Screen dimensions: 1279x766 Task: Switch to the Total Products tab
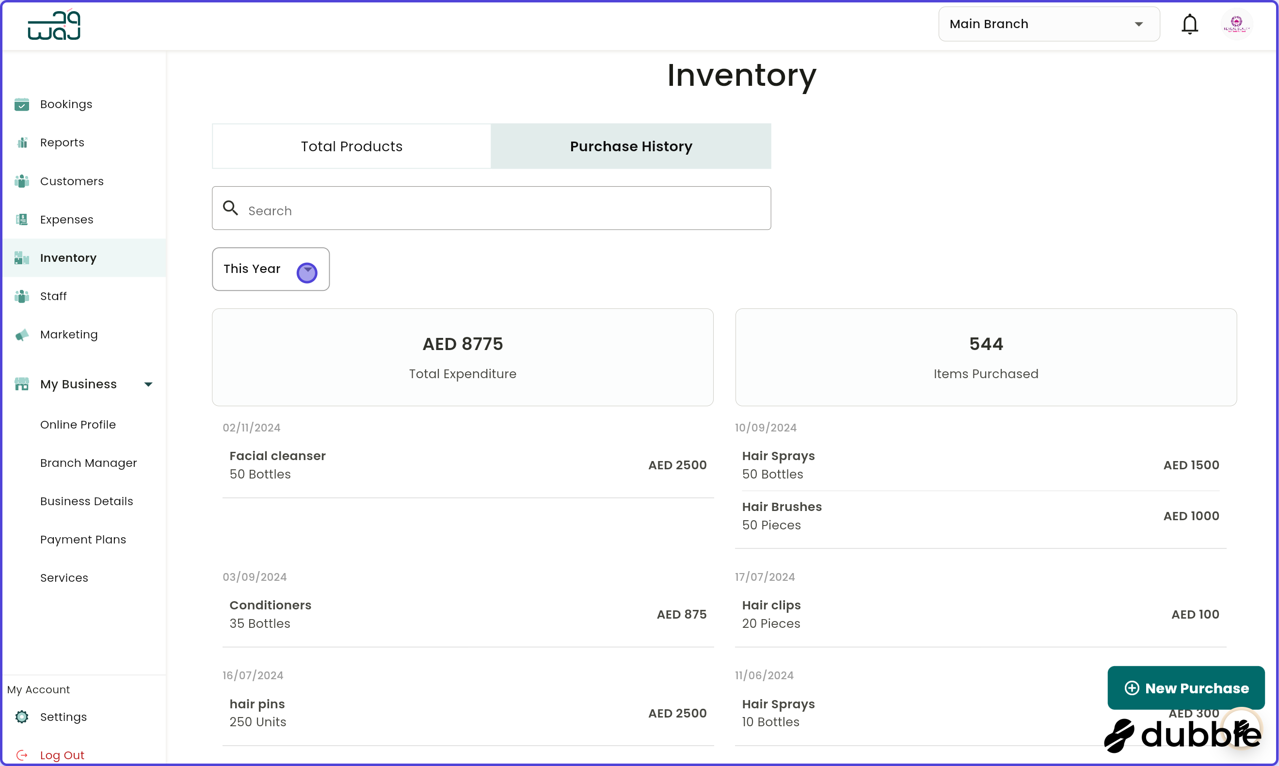pos(351,146)
